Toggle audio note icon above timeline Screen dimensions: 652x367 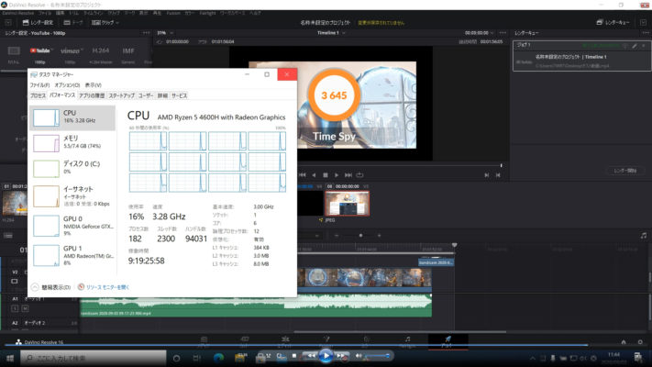[644, 236]
